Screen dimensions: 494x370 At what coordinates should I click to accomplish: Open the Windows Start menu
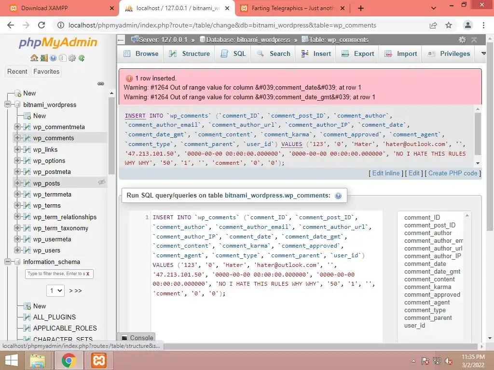click(x=12, y=360)
